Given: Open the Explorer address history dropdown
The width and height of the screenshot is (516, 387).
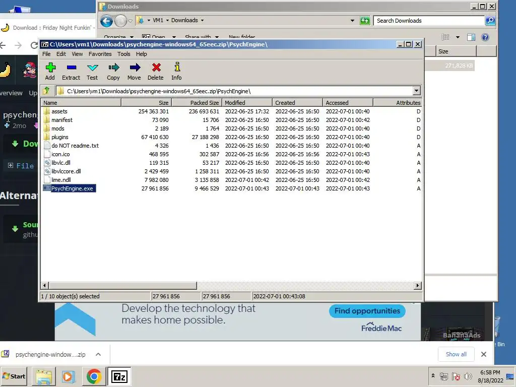Looking at the screenshot, I should (352, 20).
